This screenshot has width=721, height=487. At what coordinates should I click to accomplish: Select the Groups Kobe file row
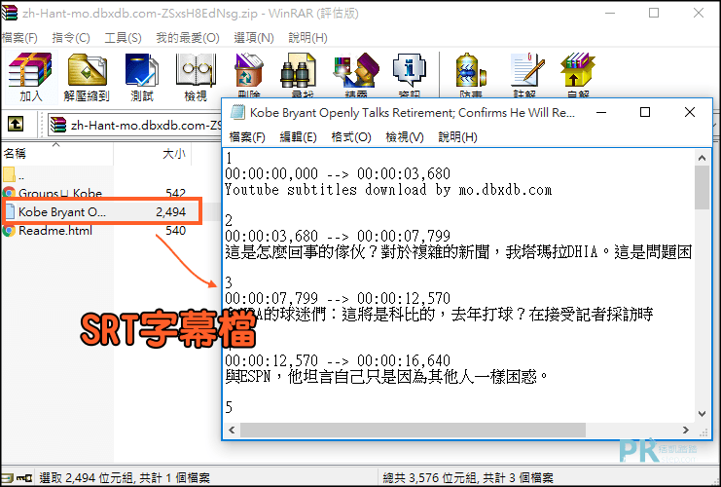point(94,193)
